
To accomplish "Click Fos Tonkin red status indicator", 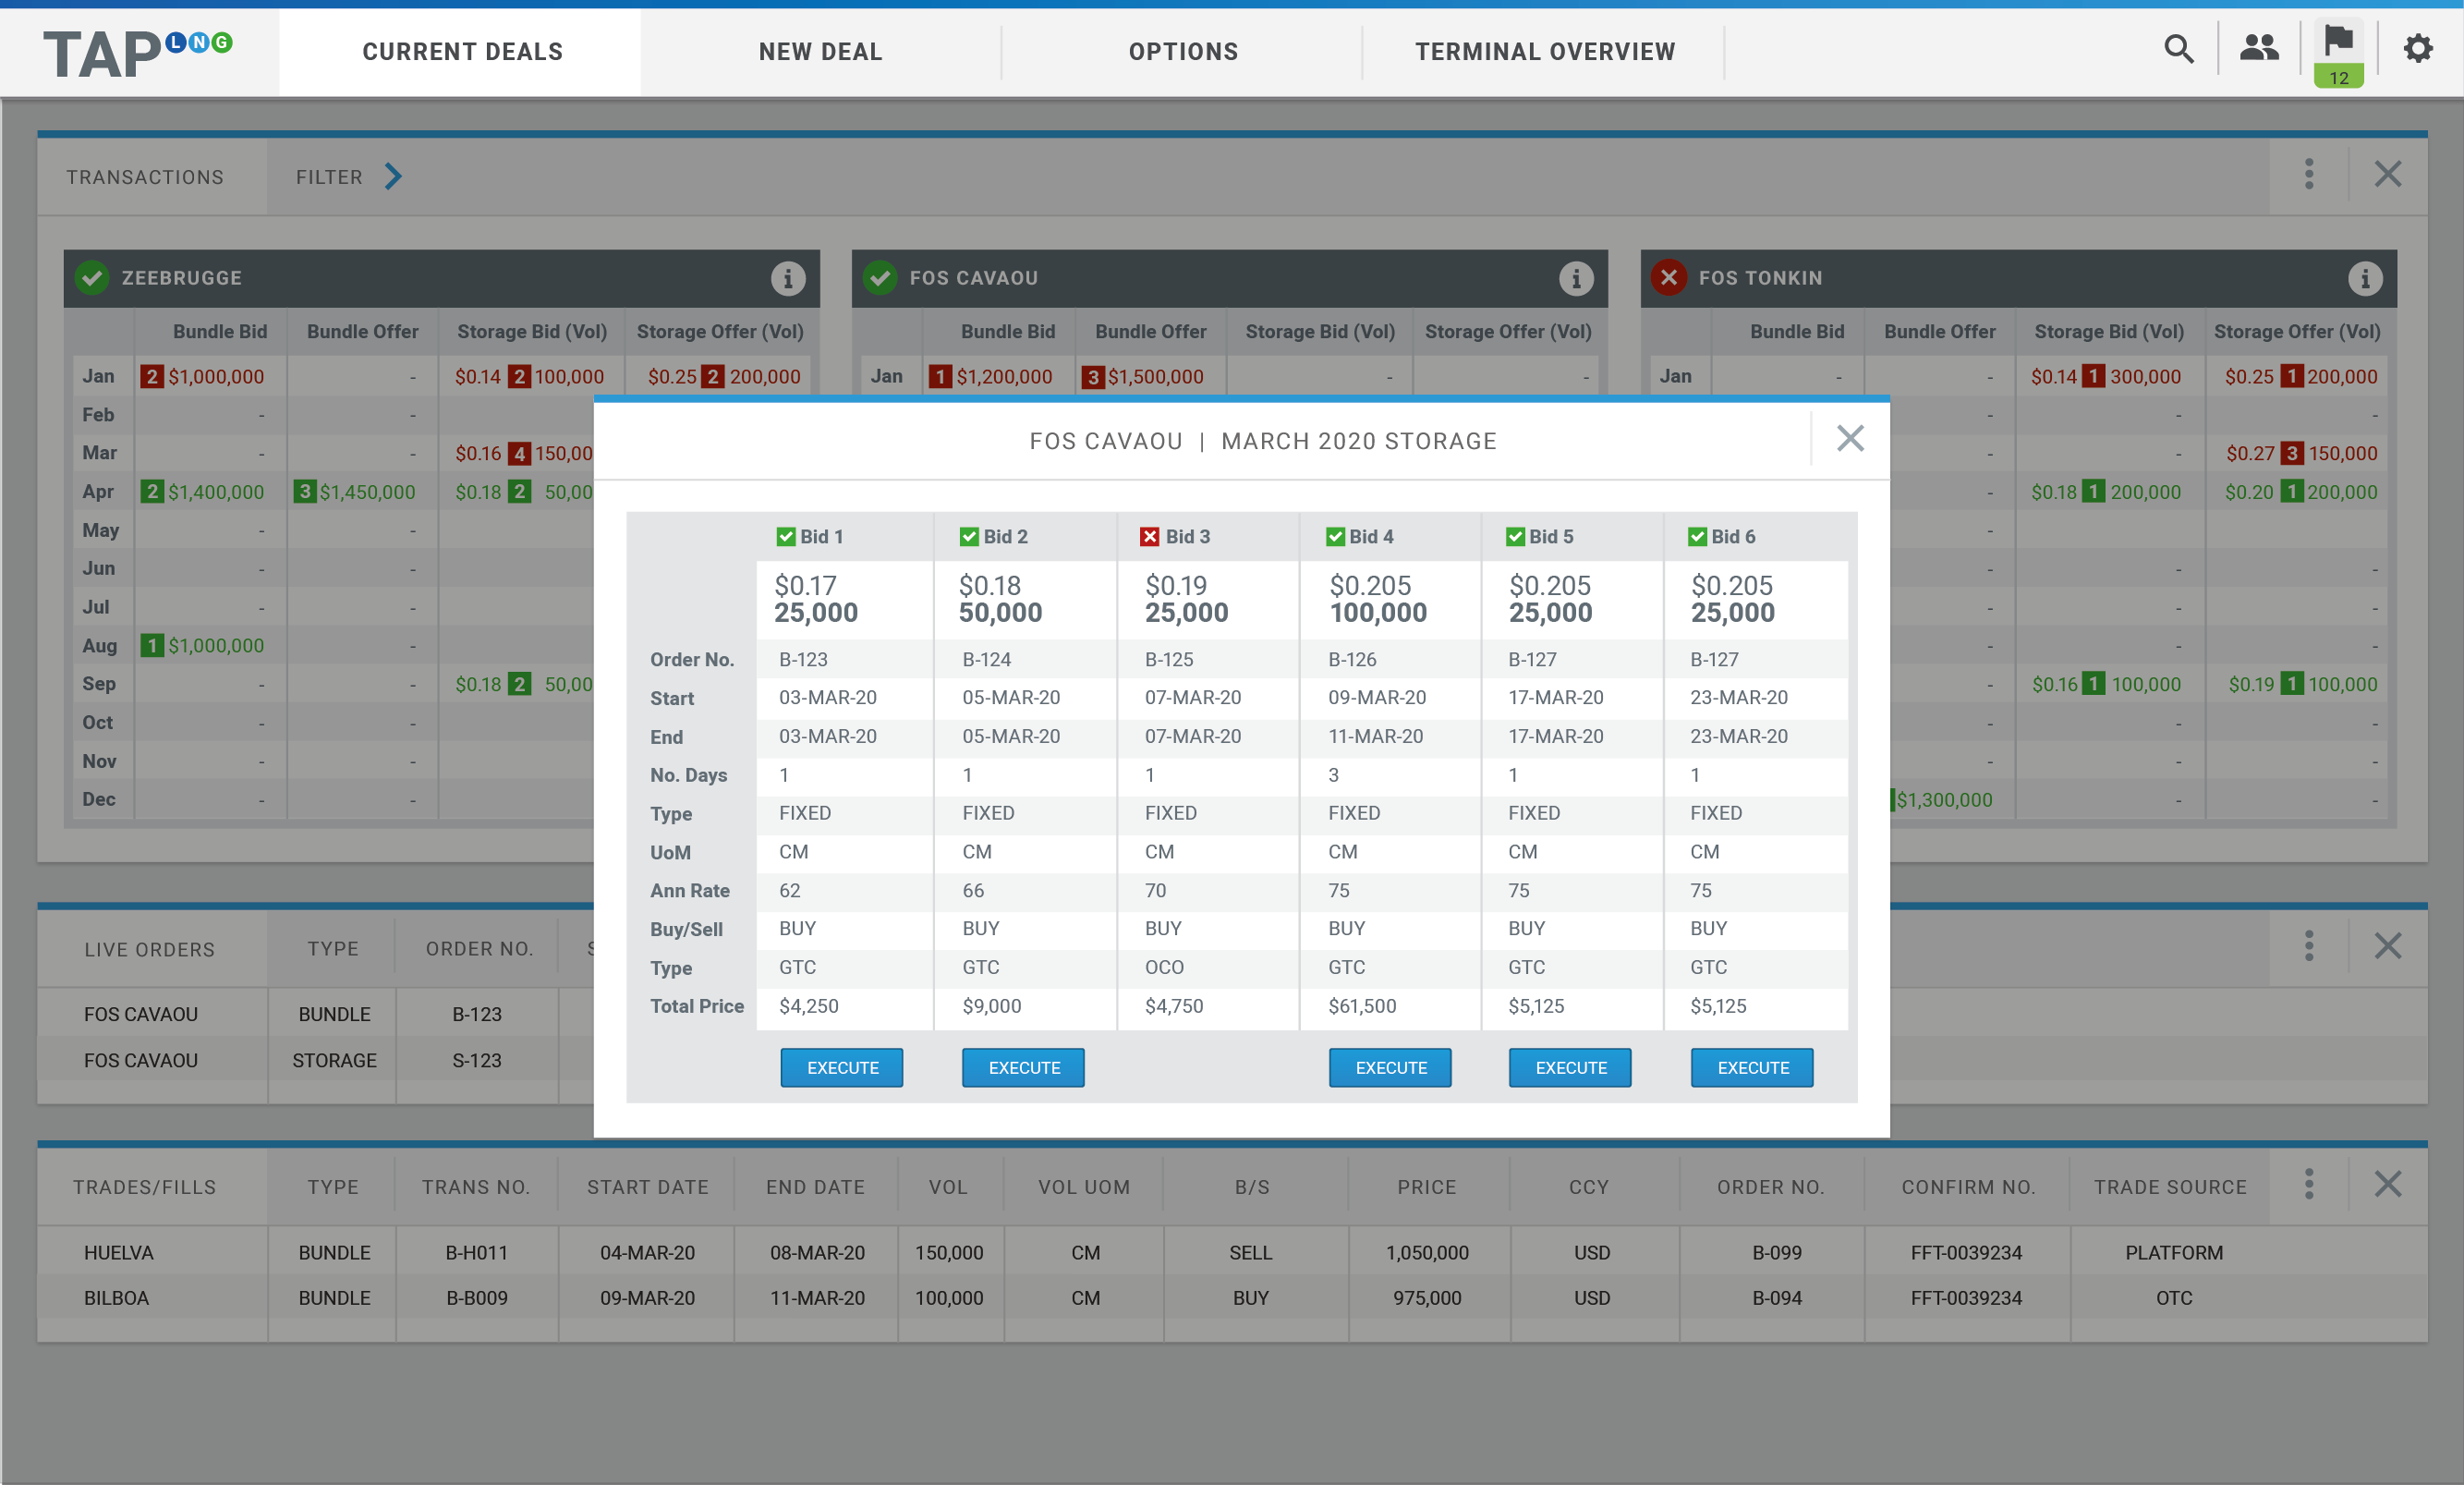I will click(x=1669, y=277).
